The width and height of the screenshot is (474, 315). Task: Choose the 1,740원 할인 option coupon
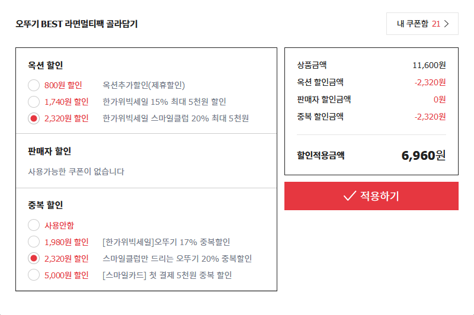34,102
